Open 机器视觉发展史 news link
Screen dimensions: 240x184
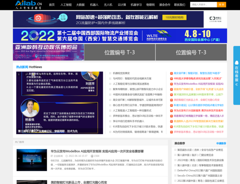(x=121, y=73)
